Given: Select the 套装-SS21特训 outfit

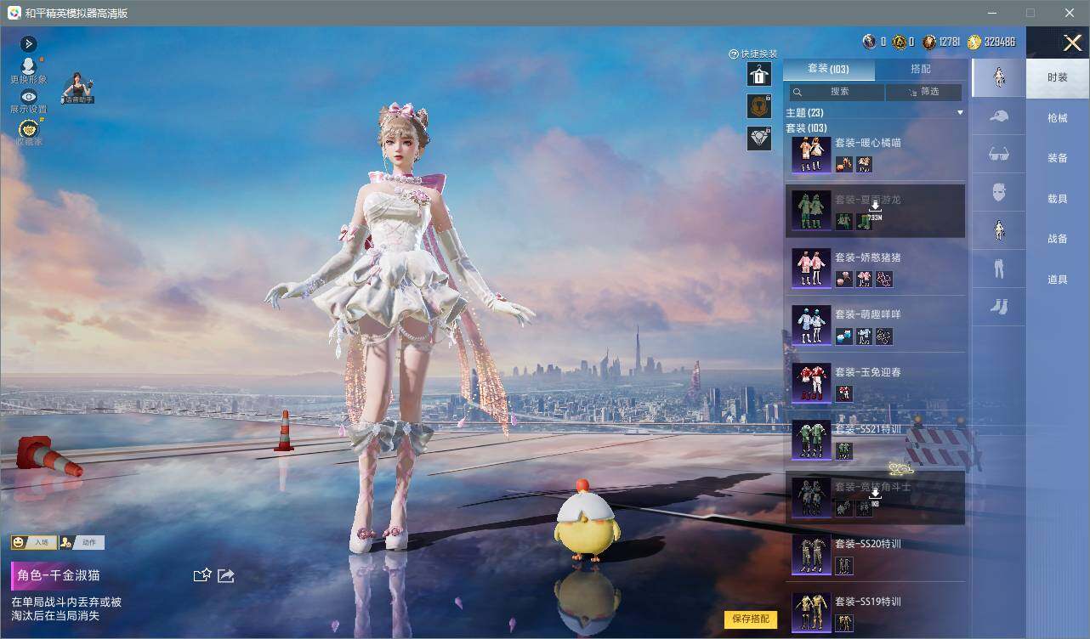Looking at the screenshot, I should pos(875,439).
